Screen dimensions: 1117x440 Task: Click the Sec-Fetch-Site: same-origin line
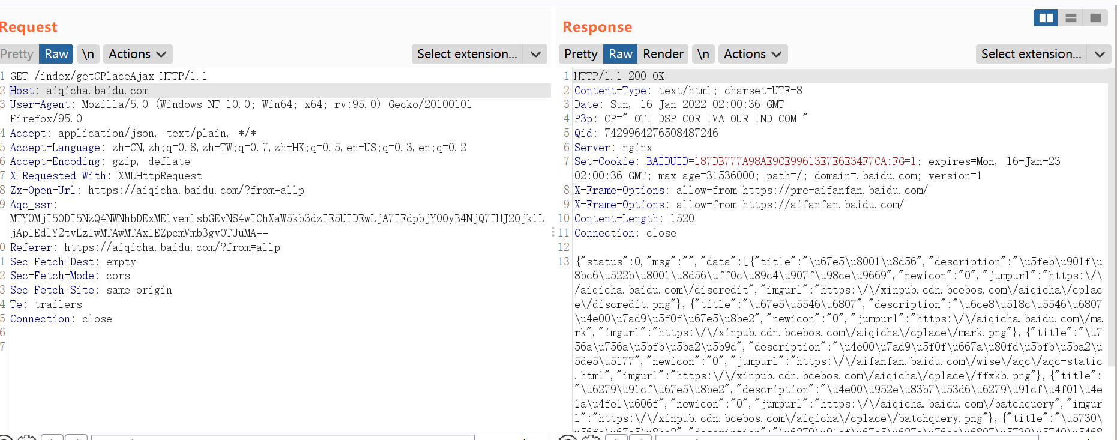91,290
